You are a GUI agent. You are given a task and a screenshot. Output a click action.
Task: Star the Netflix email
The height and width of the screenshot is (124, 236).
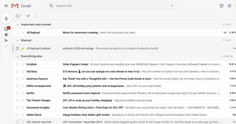pyautogui.click(x=23, y=93)
